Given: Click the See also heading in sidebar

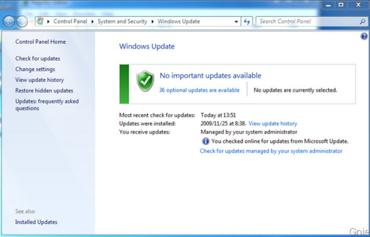Looking at the screenshot, I should tap(25, 211).
